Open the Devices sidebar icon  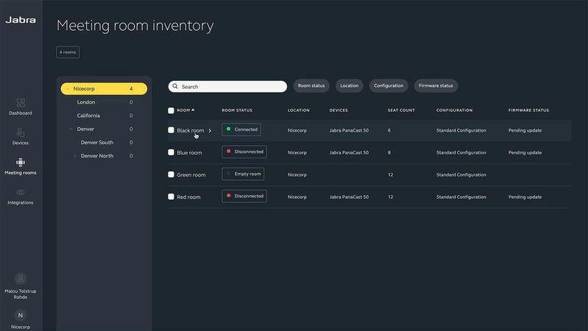(x=21, y=132)
